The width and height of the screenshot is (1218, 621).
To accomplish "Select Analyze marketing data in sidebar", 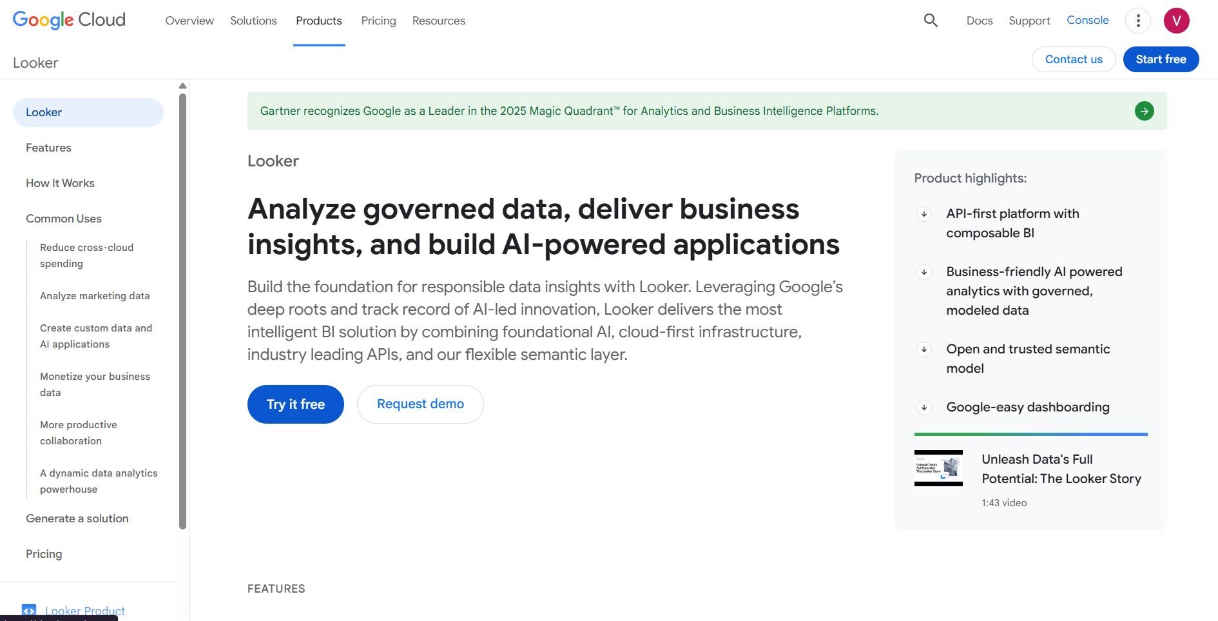I will pyautogui.click(x=95, y=296).
